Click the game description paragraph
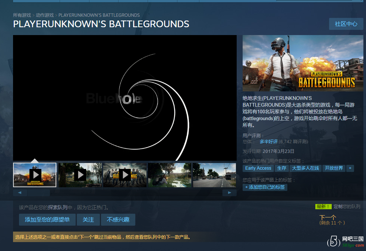Viewport: 366px width, 251px height. click(x=300, y=112)
